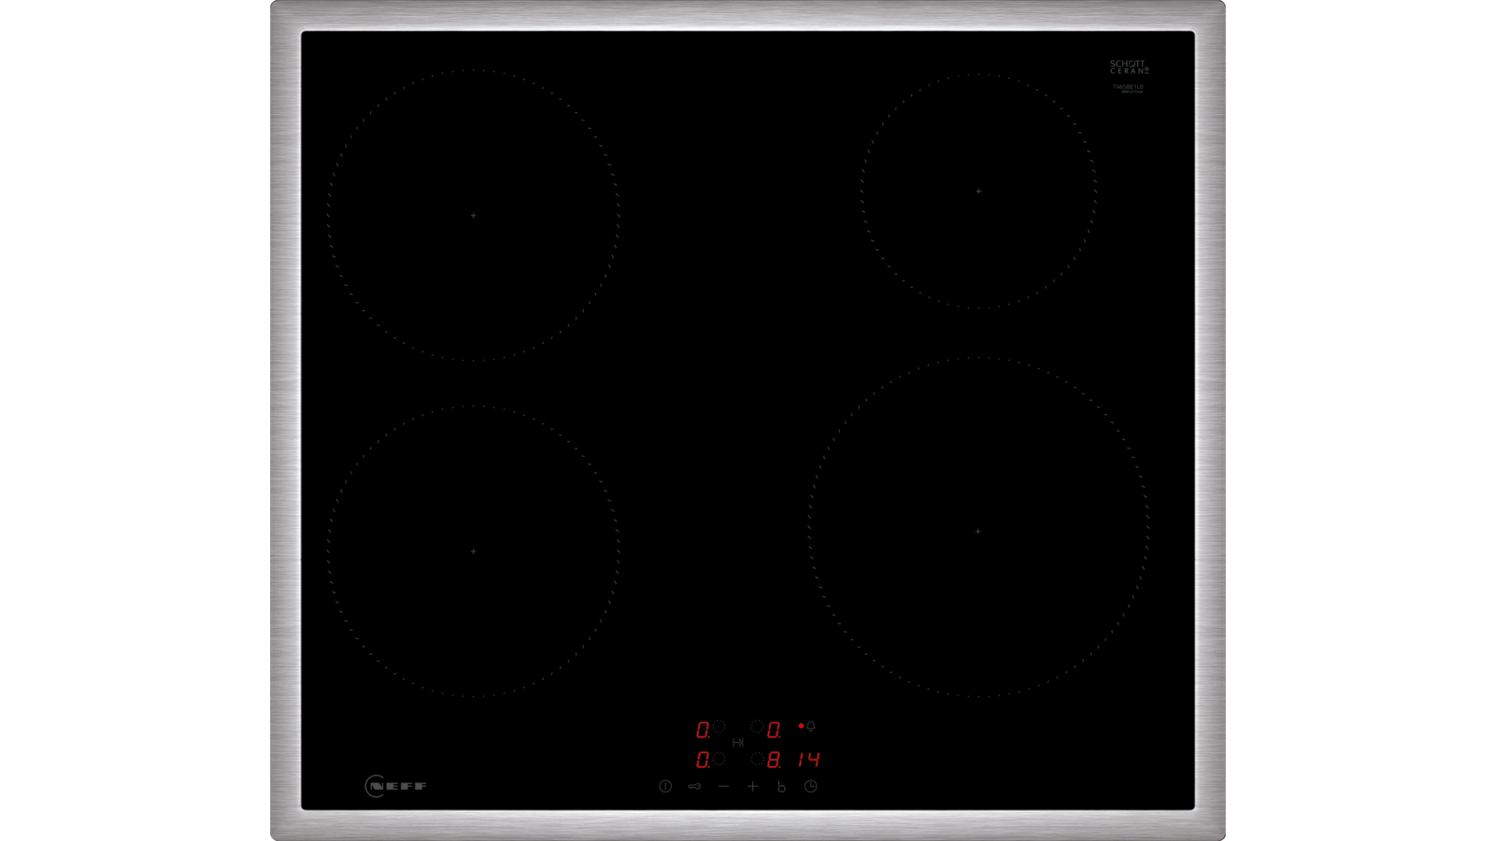Tap the timer display reading 14

(809, 760)
